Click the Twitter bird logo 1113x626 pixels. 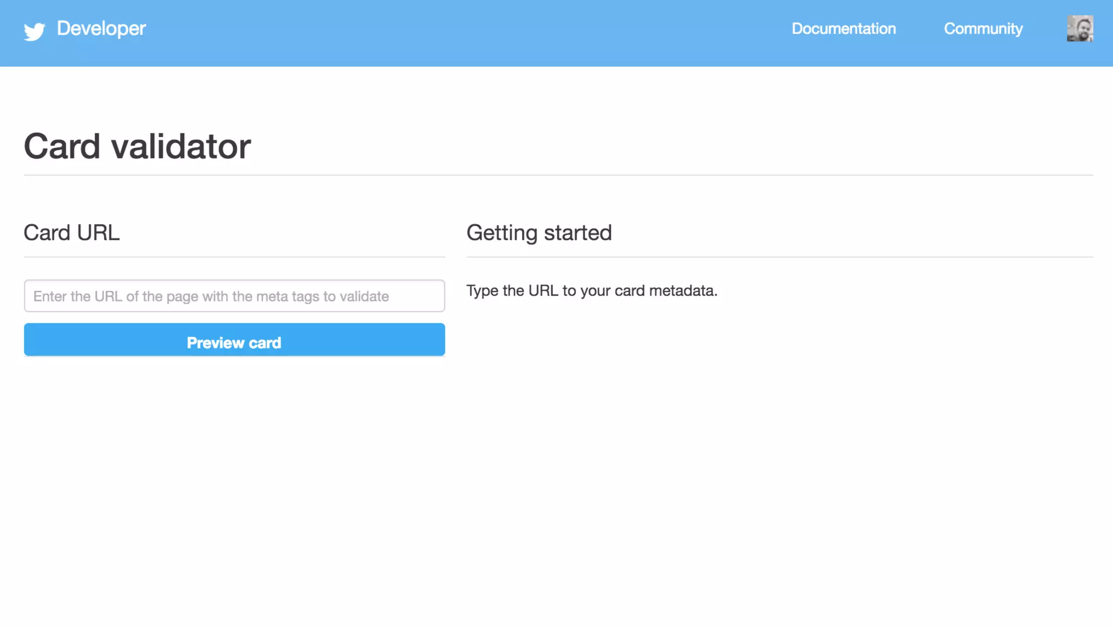[x=34, y=31]
